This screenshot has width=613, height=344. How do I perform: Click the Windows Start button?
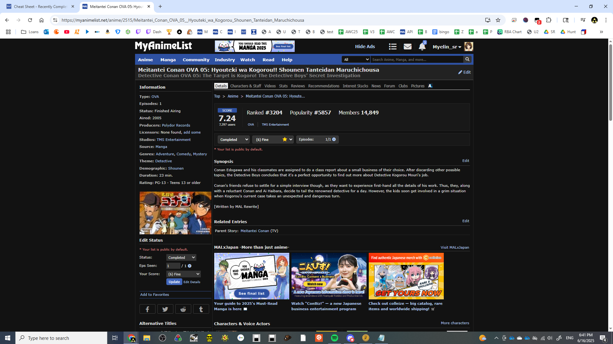point(8,338)
